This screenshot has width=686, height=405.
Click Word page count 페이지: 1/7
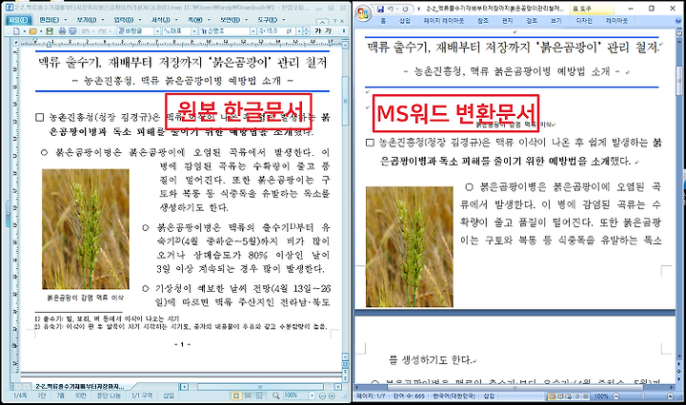pyautogui.click(x=370, y=395)
